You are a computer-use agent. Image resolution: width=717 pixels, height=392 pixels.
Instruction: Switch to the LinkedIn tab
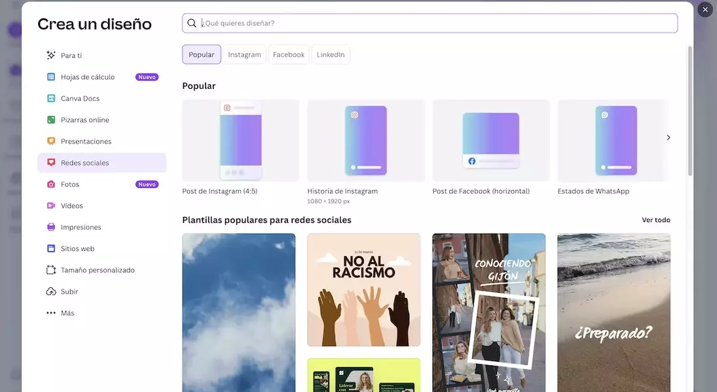pyautogui.click(x=331, y=55)
